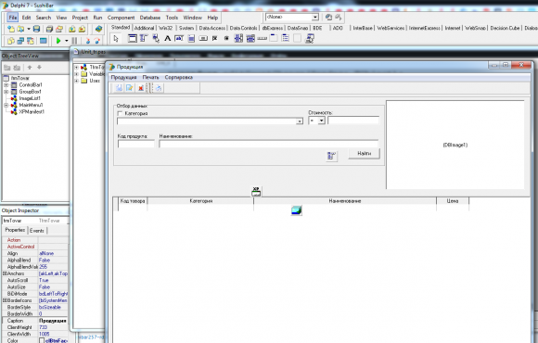Open the Component menu
Screen dimensions: 538x343
[x=121, y=18]
